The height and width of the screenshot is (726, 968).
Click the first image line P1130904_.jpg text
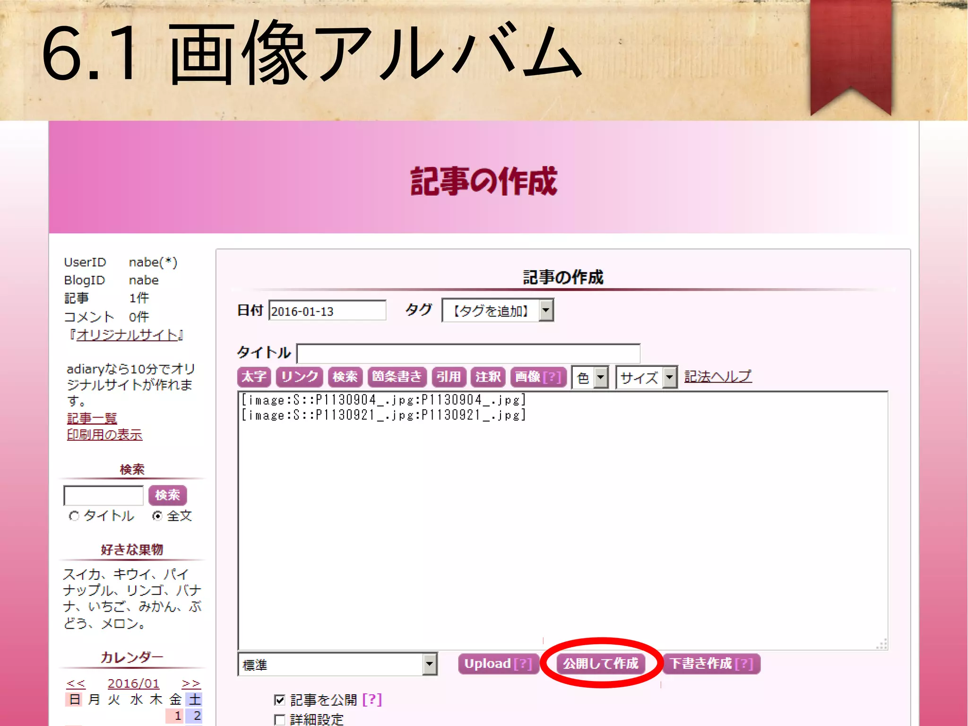click(x=383, y=400)
